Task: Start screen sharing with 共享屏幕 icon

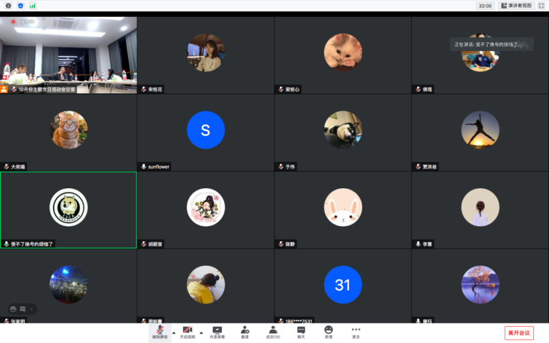Action: (217, 332)
